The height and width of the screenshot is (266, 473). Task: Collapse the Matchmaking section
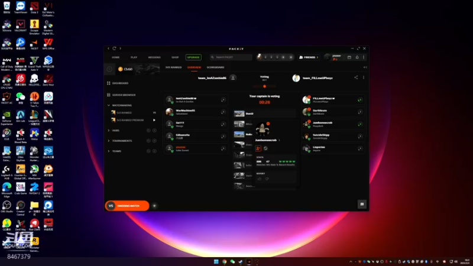tap(109, 105)
